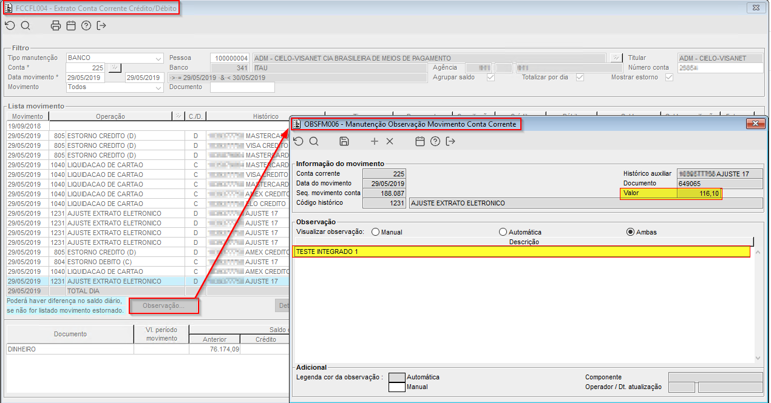Select the 804 ESTORNO DEBITO (C) row
The height and width of the screenshot is (403, 771).
[148, 262]
